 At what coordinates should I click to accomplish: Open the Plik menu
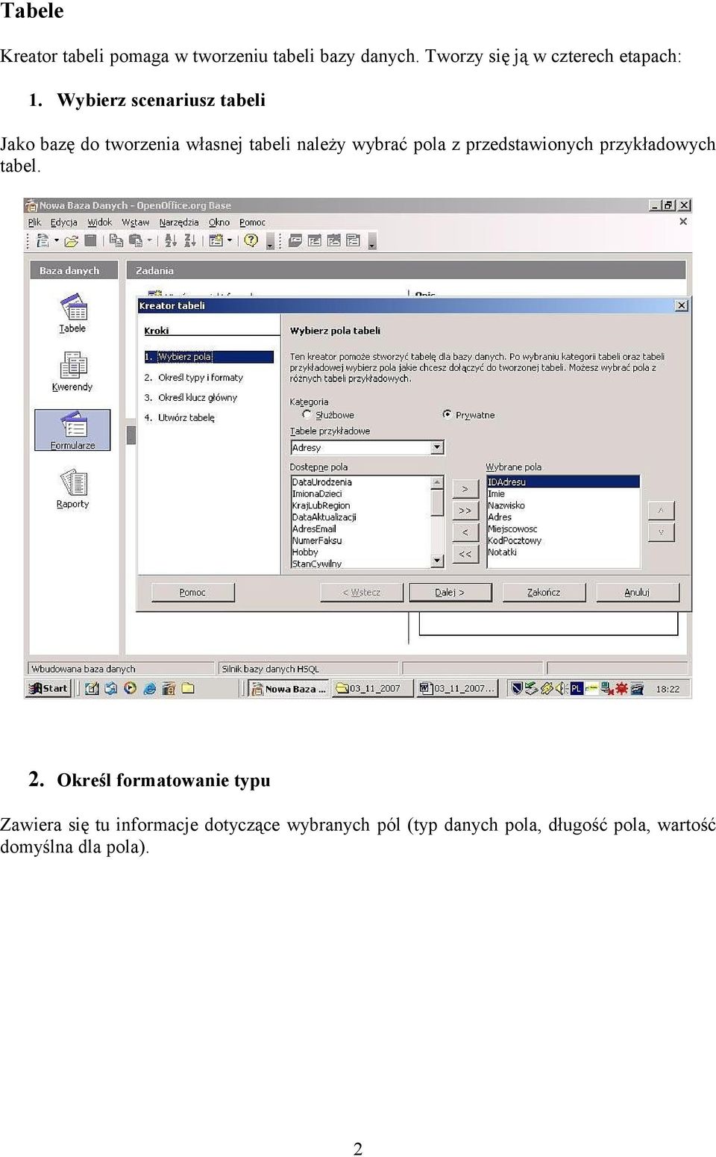point(35,222)
